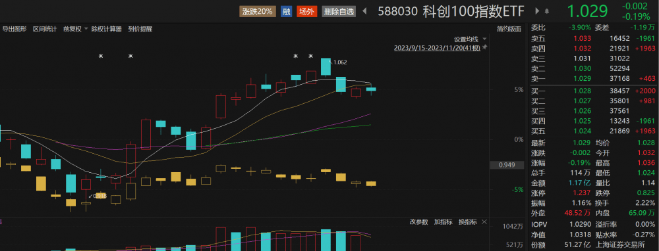The height and width of the screenshot is (251, 659).
Task: Close the indicator panel with X icon
Action: [484, 221]
